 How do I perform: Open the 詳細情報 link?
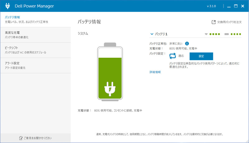coord(155,72)
